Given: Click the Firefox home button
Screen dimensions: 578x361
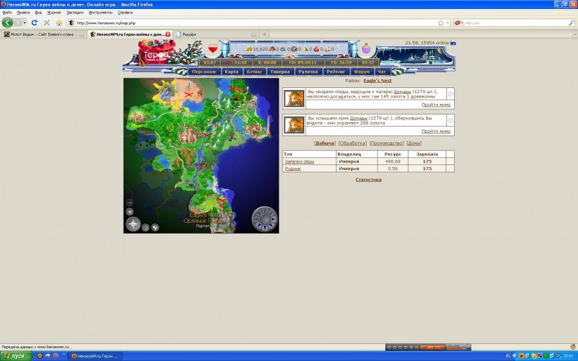Looking at the screenshot, I should pyautogui.click(x=58, y=22).
